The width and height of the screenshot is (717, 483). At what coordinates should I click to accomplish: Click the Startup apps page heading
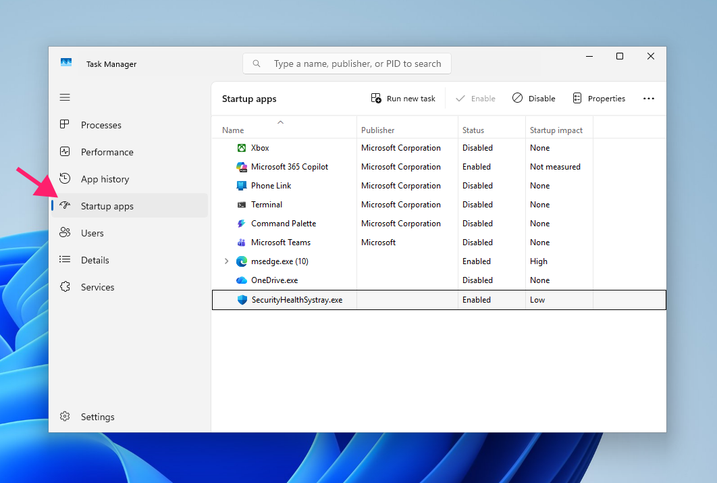(x=249, y=99)
